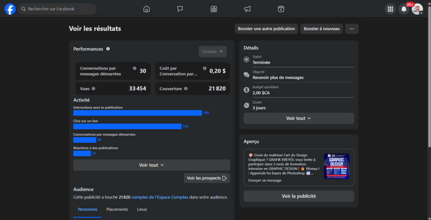Click the Graphic Design ad thumbnail

point(336,167)
